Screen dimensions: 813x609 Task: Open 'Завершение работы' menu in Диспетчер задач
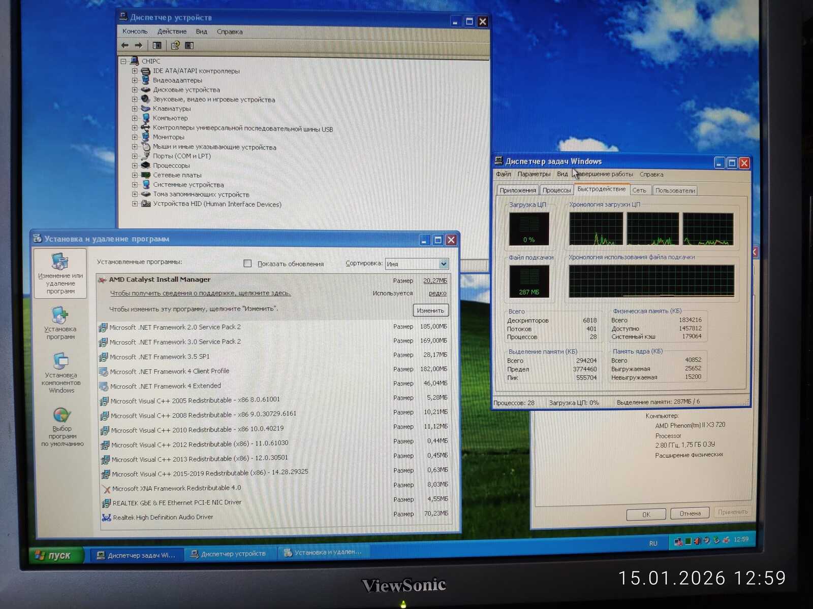[x=605, y=174]
